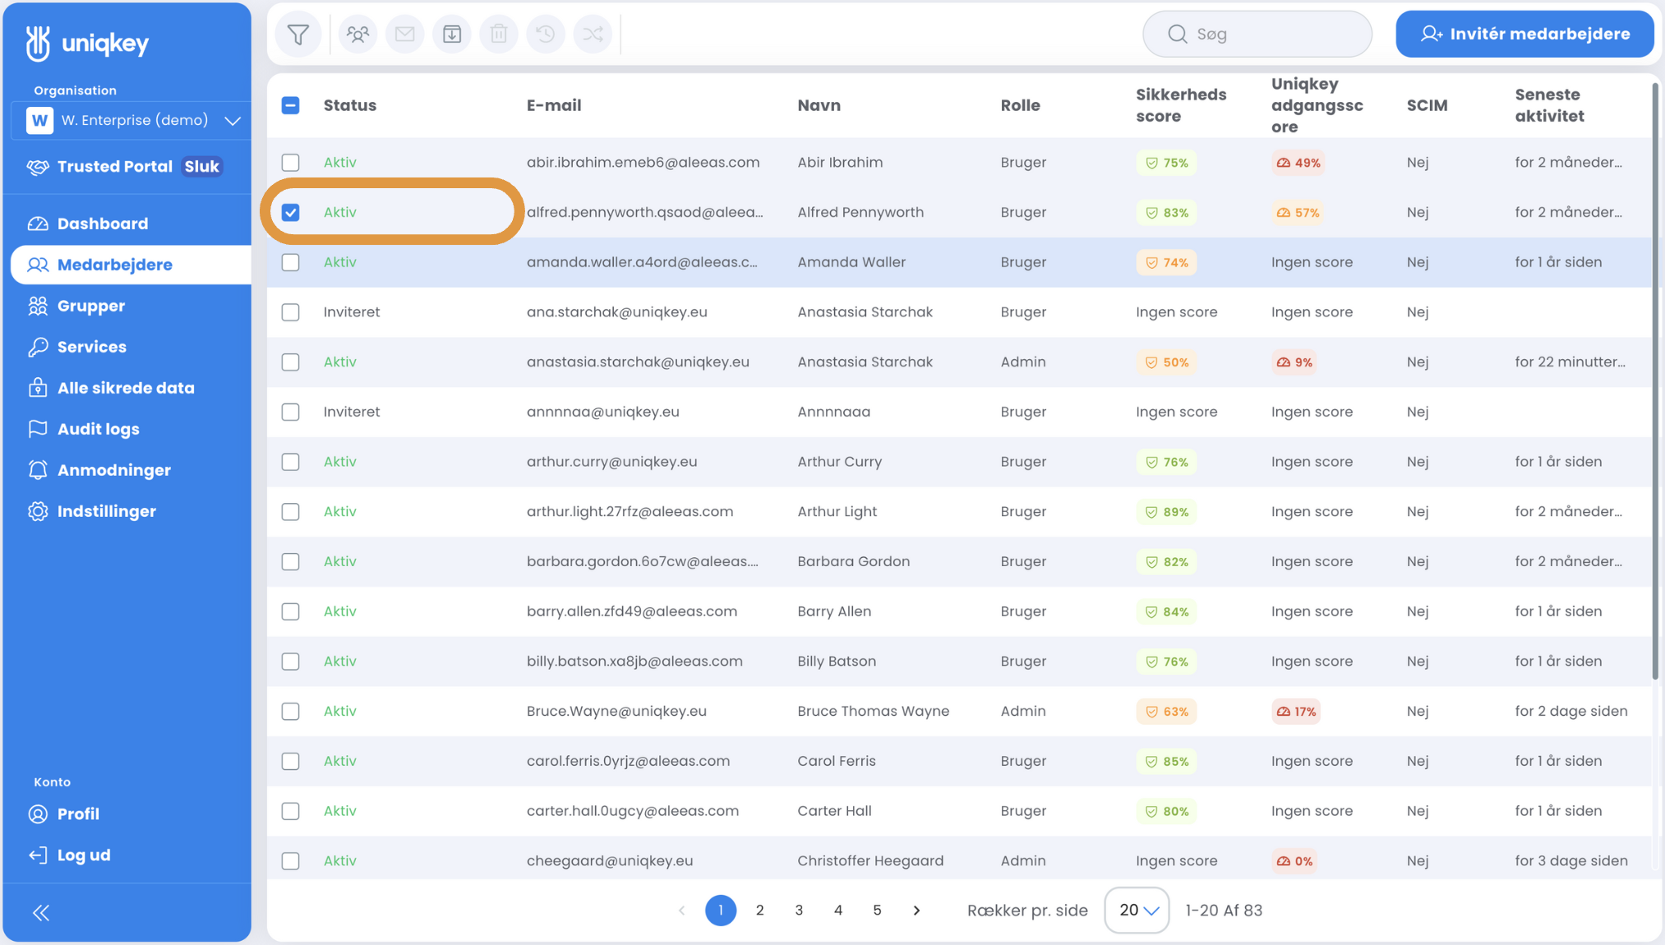Go to page 4

[x=838, y=910]
